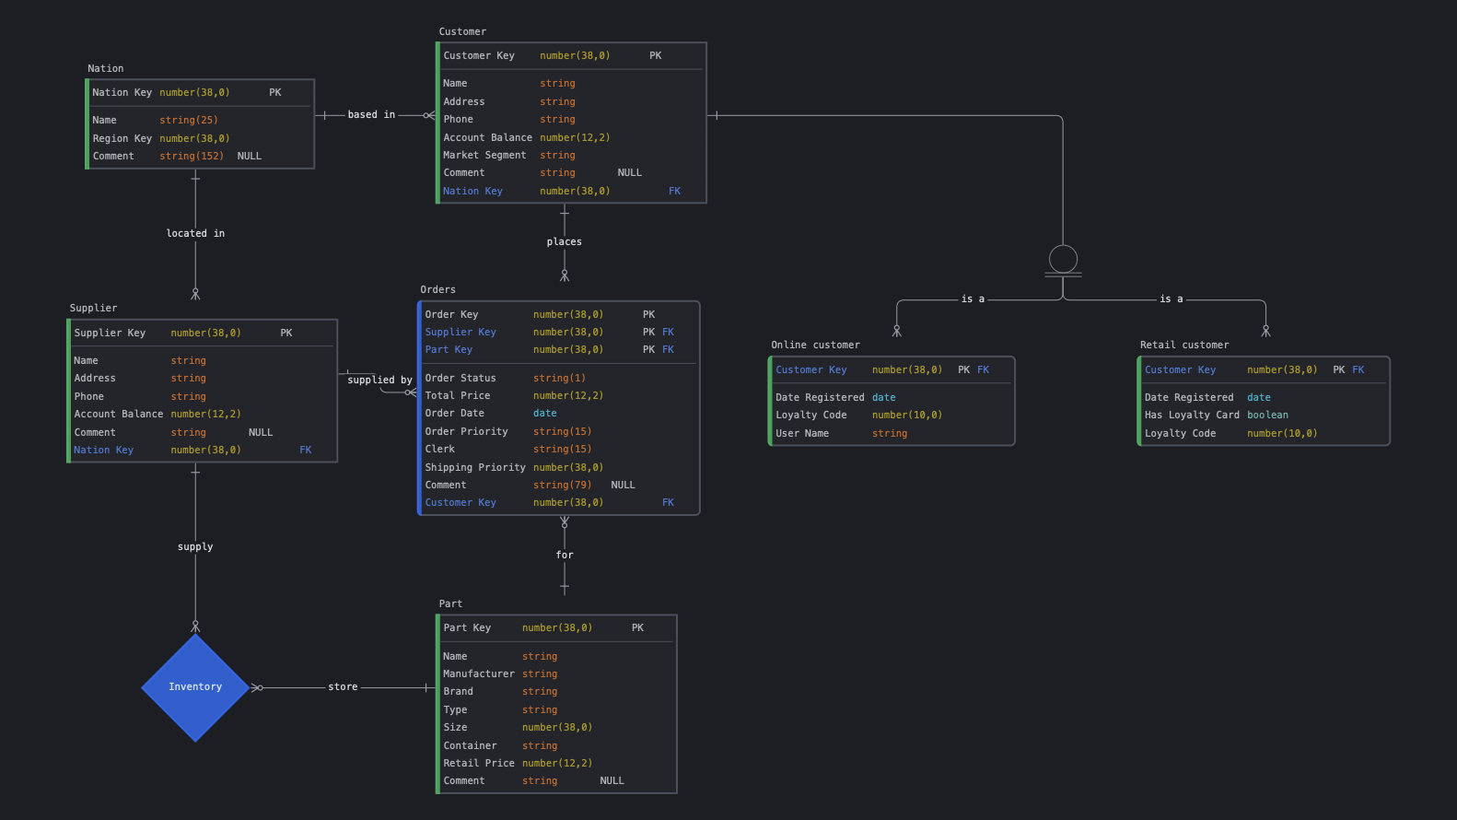Screen dimensions: 1457x820
Task: Select Customer Key row in Customer table
Action: pyautogui.click(x=572, y=56)
